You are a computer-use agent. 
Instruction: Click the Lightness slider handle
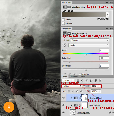click(x=86, y=70)
